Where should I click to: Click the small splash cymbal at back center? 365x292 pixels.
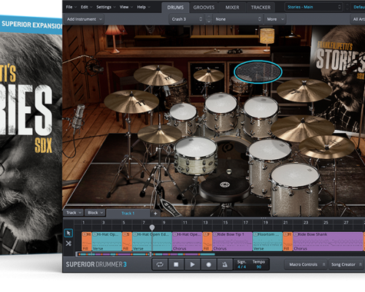coord(209,75)
